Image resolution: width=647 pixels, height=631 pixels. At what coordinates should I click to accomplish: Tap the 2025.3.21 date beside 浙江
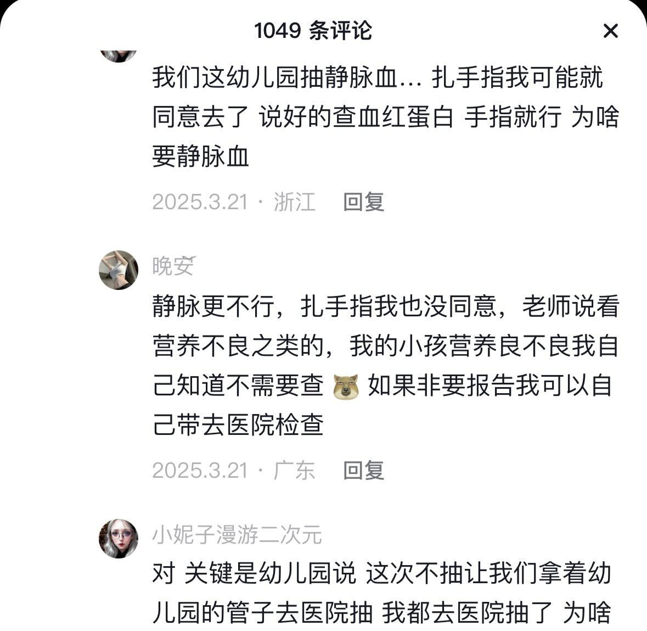pyautogui.click(x=200, y=202)
